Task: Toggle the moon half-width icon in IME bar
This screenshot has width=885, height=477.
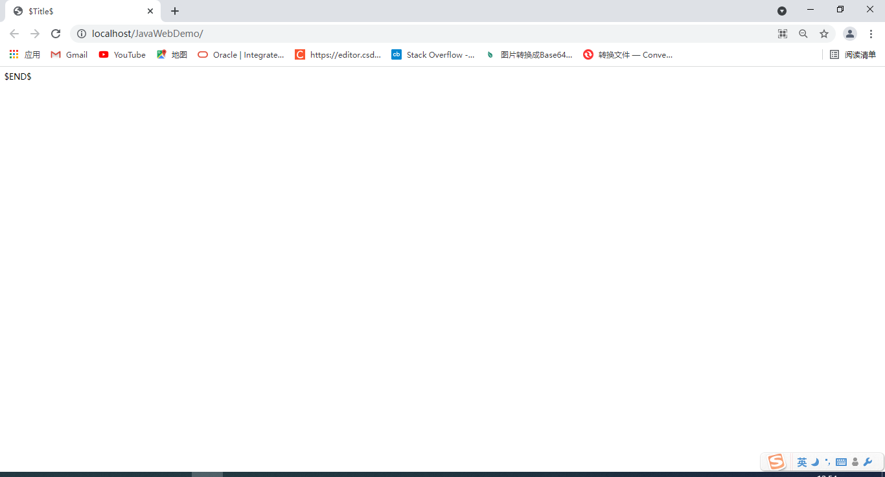Action: pos(816,462)
